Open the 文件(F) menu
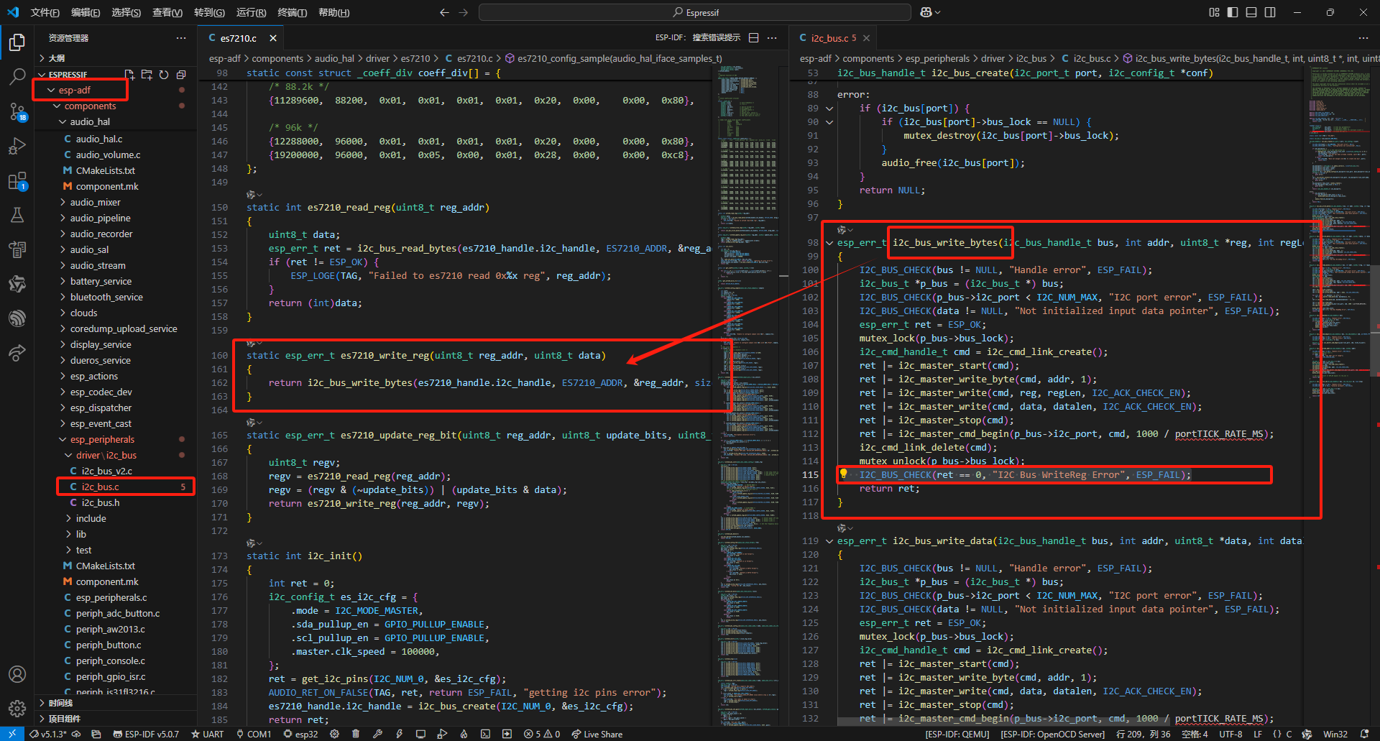This screenshot has height=741, width=1380. click(45, 12)
